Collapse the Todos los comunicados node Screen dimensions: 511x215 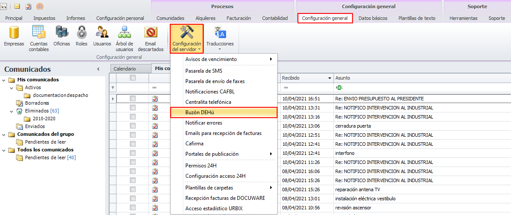pyautogui.click(x=4, y=150)
